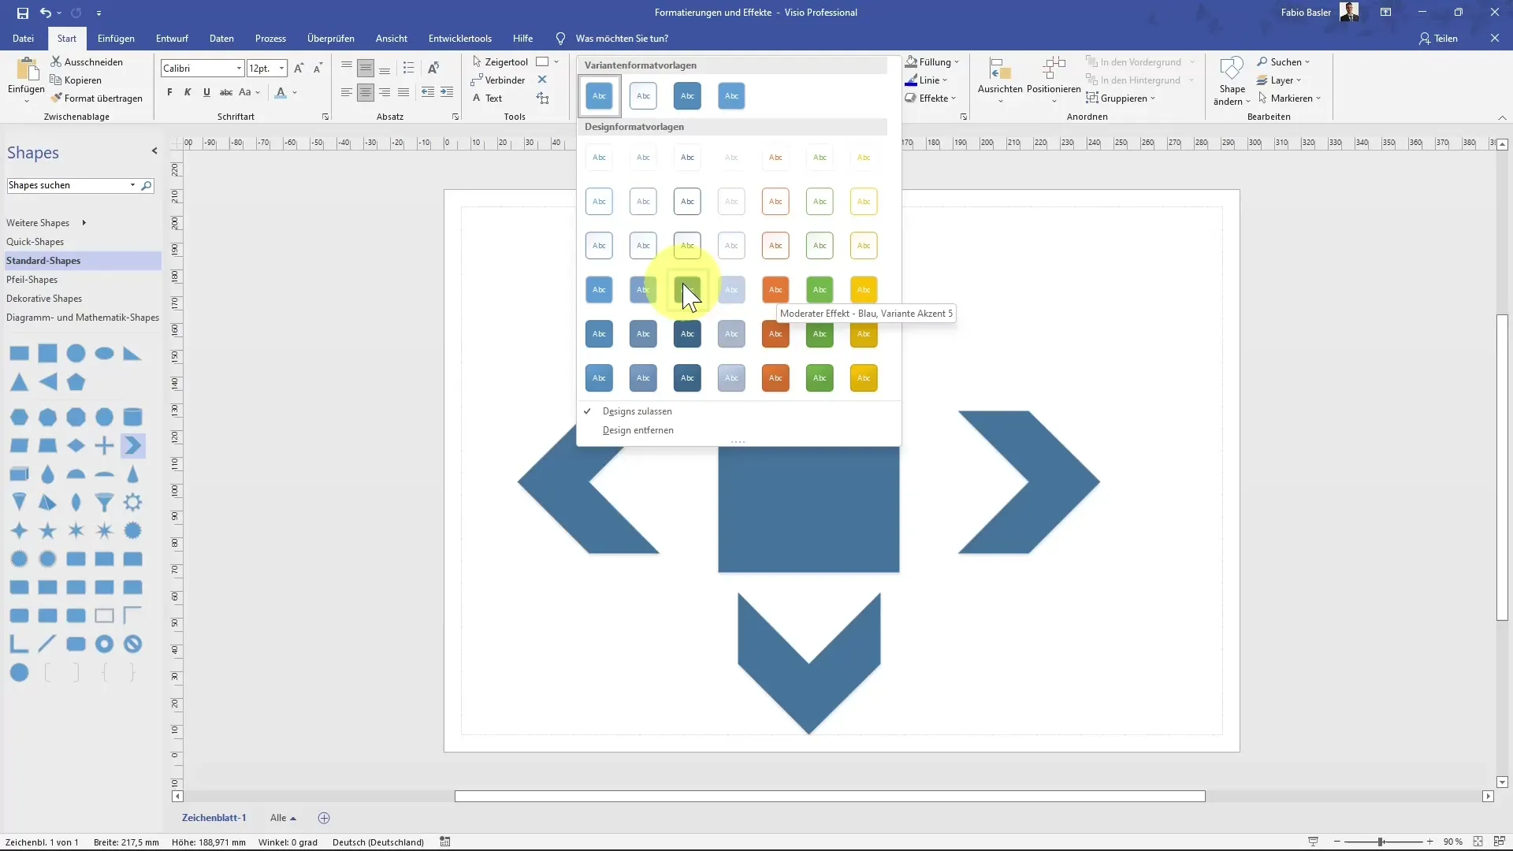Image resolution: width=1513 pixels, height=851 pixels.
Task: Toggle Designs zulassen check option
Action: coord(637,411)
